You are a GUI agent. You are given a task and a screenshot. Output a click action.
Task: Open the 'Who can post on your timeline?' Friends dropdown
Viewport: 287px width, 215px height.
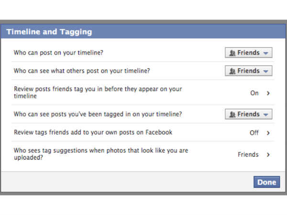click(248, 53)
